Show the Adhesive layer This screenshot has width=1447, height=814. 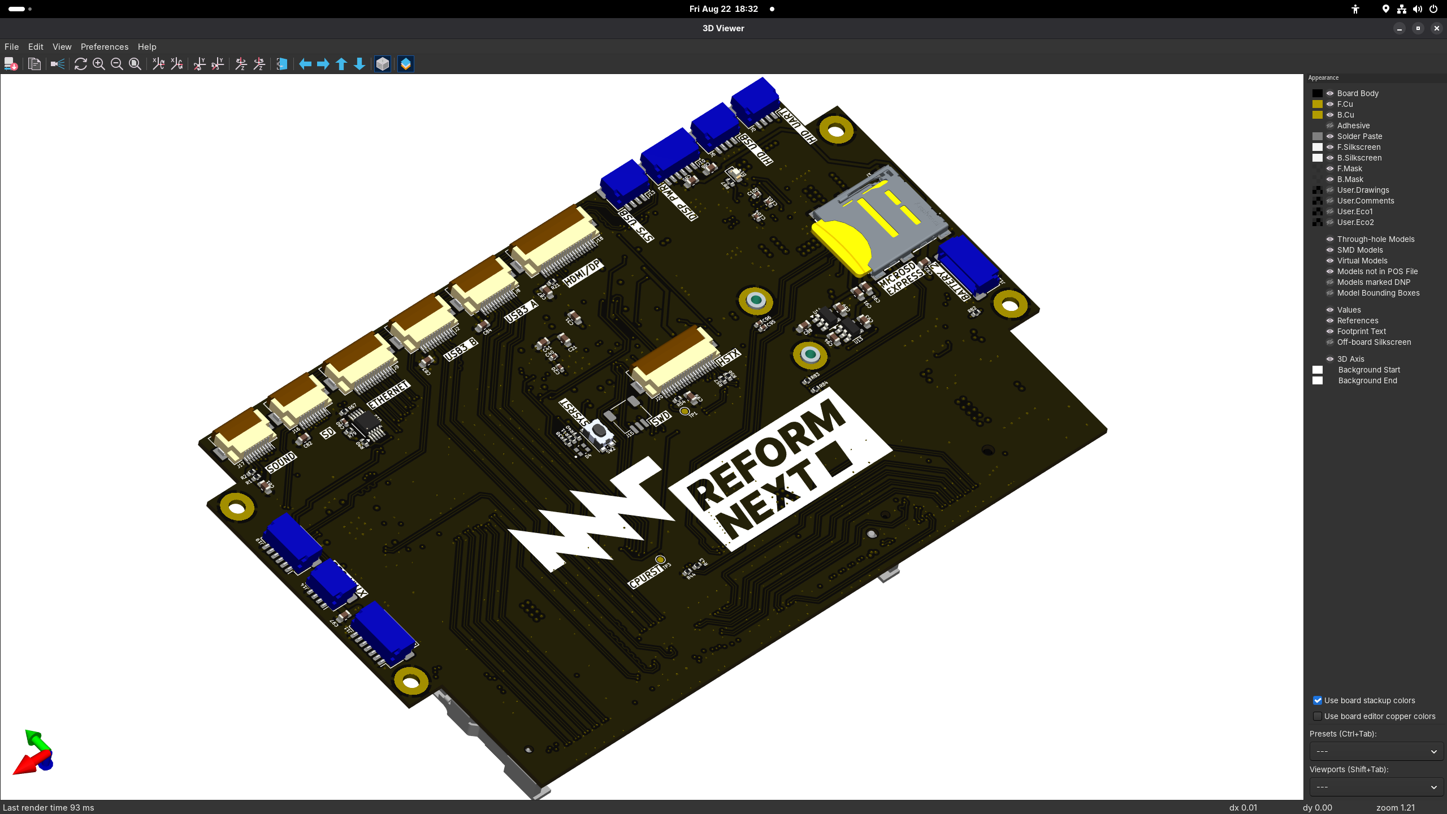pos(1330,125)
